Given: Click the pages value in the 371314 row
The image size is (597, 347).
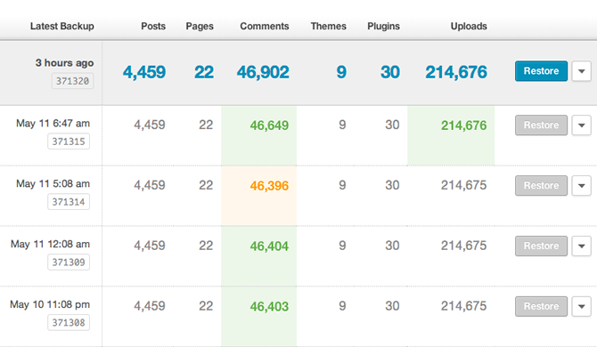Looking at the screenshot, I should [x=206, y=185].
